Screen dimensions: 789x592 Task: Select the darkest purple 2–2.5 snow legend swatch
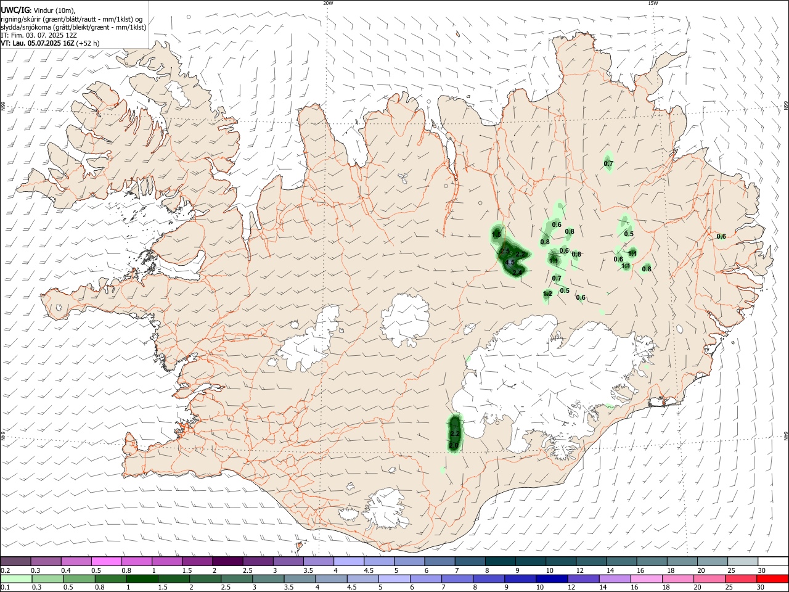tap(228, 561)
